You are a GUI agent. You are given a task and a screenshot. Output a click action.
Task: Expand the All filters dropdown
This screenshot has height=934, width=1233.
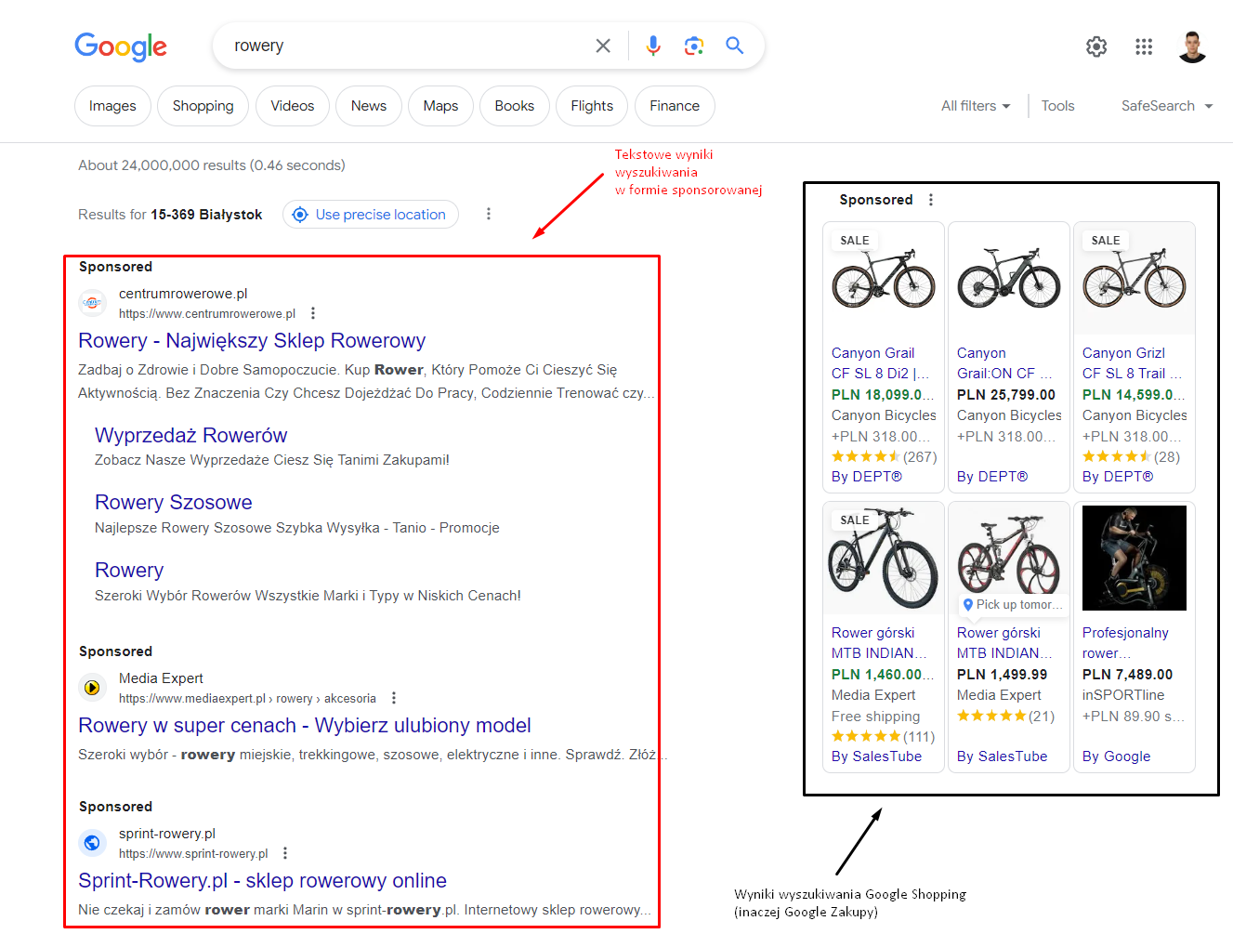point(976,106)
